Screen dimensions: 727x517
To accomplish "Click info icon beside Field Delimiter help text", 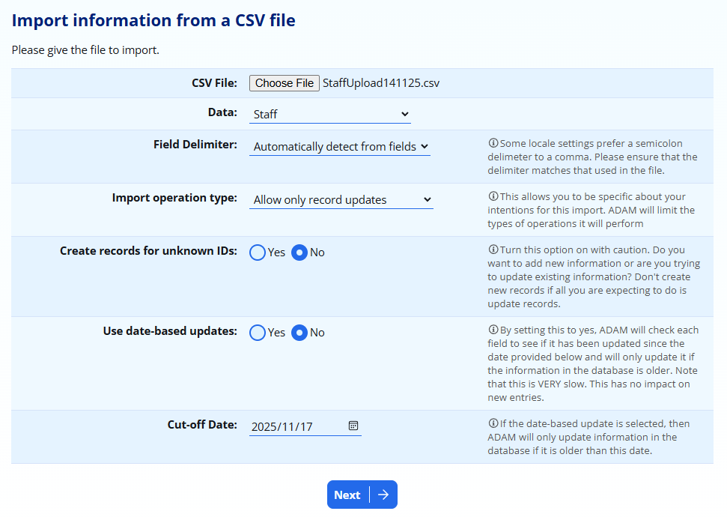I will pyautogui.click(x=493, y=143).
